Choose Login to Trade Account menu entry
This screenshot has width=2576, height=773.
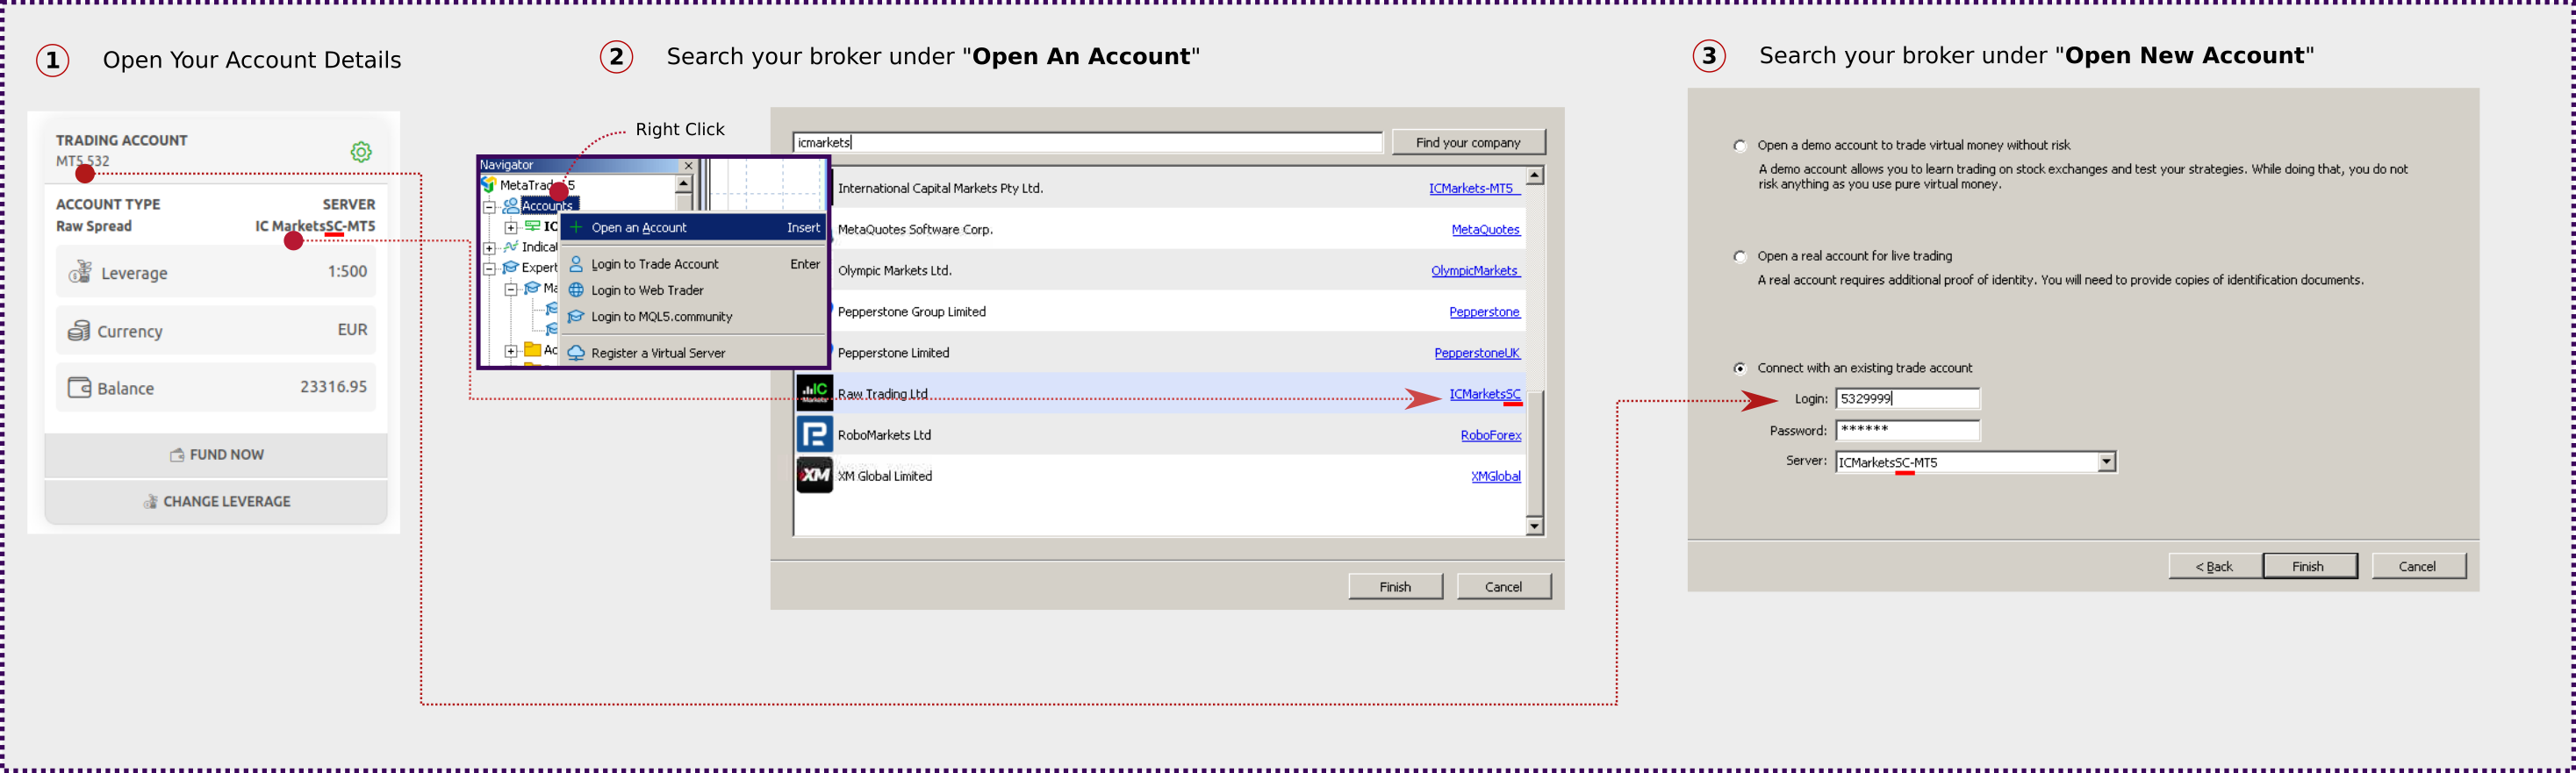pyautogui.click(x=694, y=264)
